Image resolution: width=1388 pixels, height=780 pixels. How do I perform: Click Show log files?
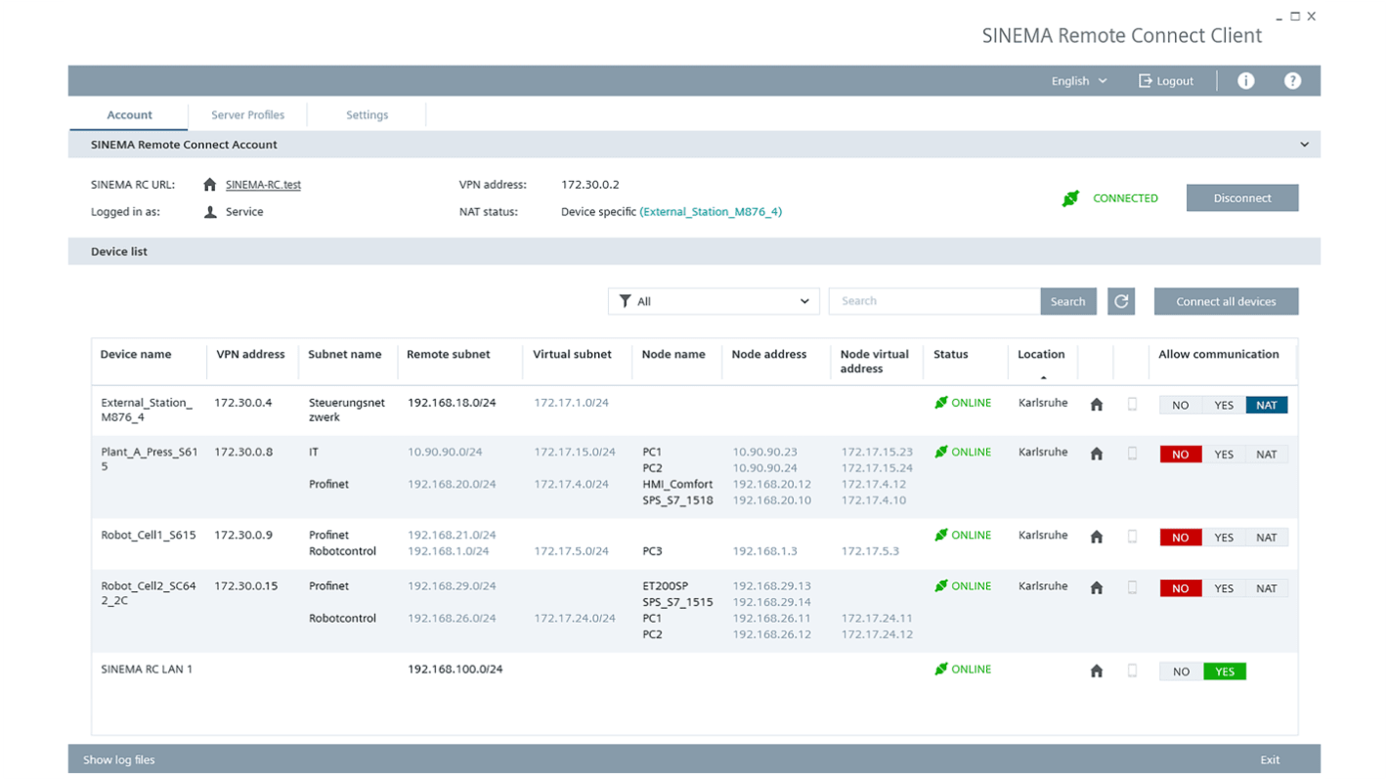point(119,759)
